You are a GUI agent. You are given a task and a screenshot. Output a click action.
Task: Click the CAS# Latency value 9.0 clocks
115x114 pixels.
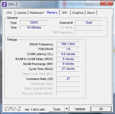click(68, 54)
